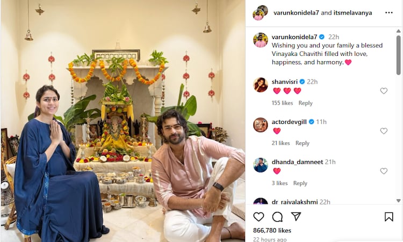
Task: Like actordevgill's heart comment
Action: tap(384, 131)
